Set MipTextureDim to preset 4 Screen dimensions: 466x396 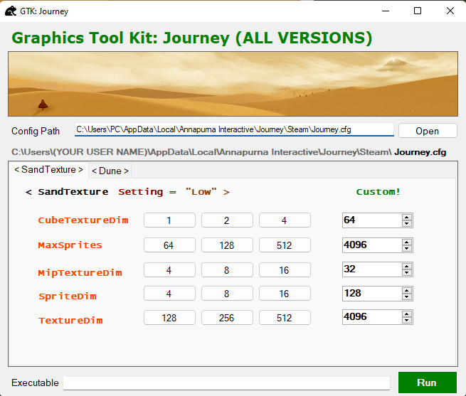click(169, 270)
